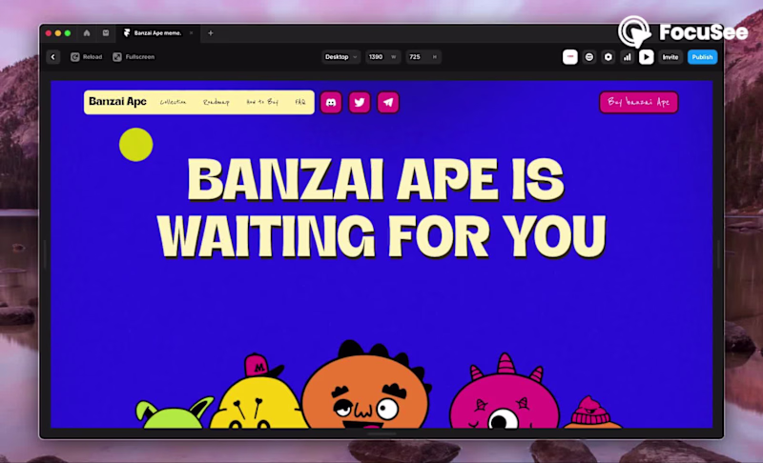Open the How to Buy nav link
This screenshot has width=763, height=463.
tap(262, 102)
